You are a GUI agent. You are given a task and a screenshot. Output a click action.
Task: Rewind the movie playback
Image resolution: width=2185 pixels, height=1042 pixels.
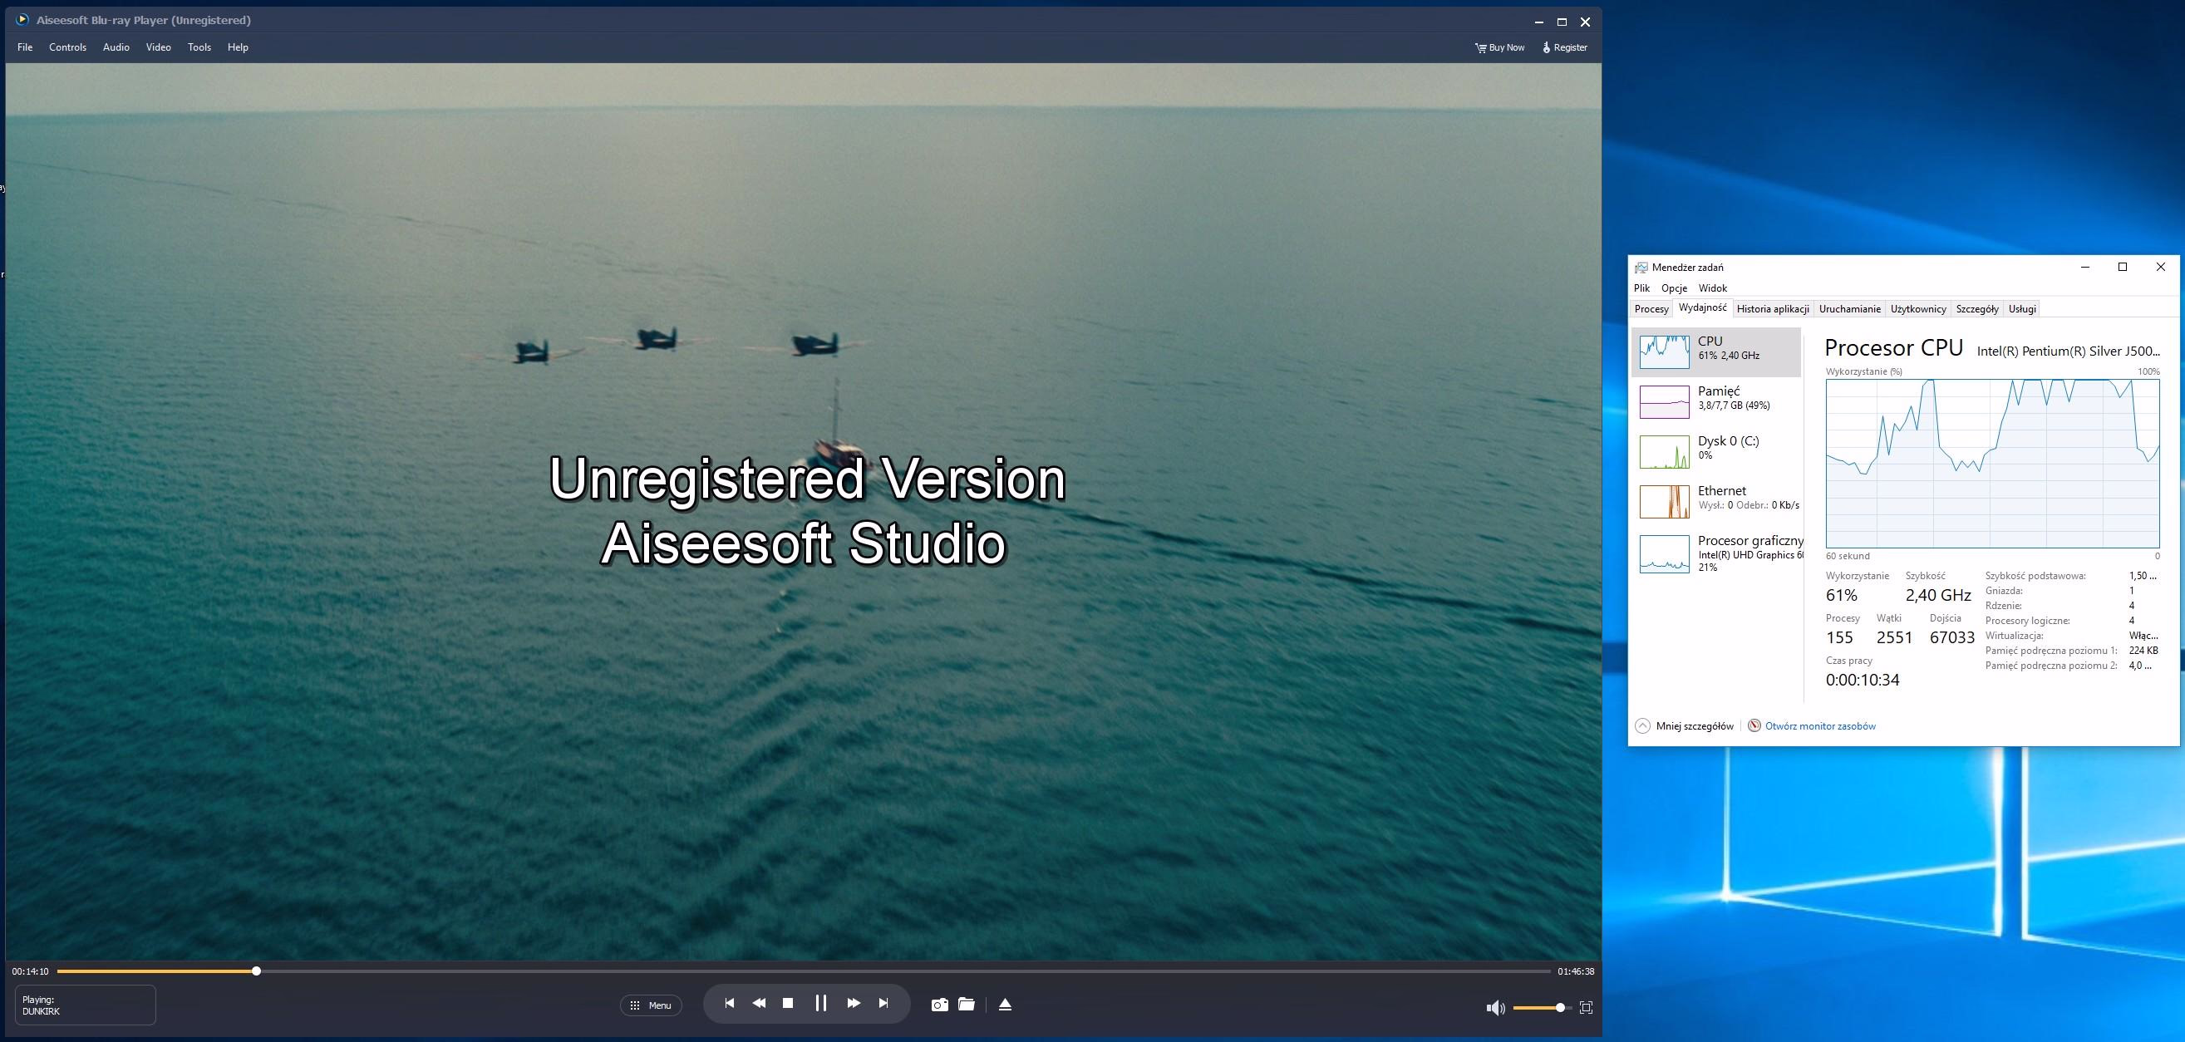click(x=758, y=1003)
